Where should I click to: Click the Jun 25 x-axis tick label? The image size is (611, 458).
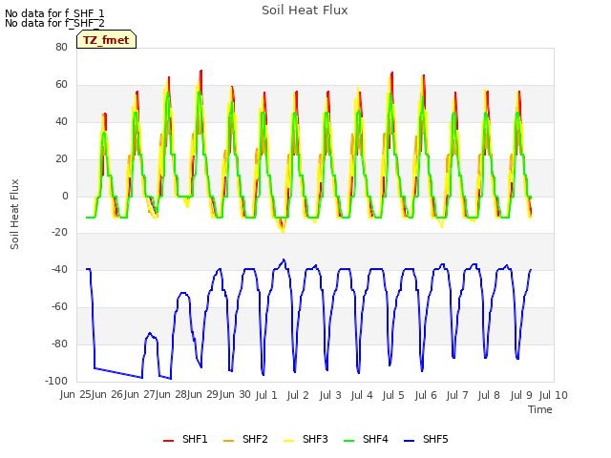coord(75,394)
